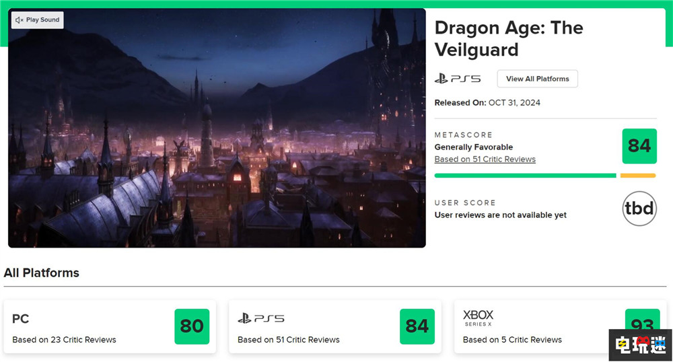Image resolution: width=673 pixels, height=362 pixels.
Task: Click the All Platforms section heading
Action: (42, 273)
